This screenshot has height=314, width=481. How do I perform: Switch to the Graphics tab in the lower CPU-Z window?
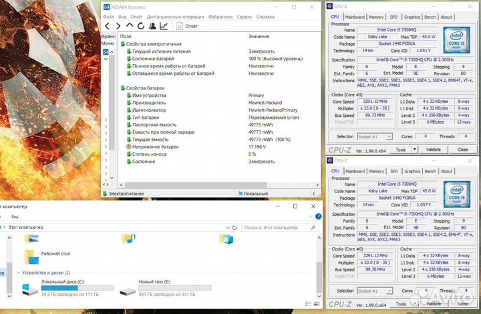coord(412,172)
